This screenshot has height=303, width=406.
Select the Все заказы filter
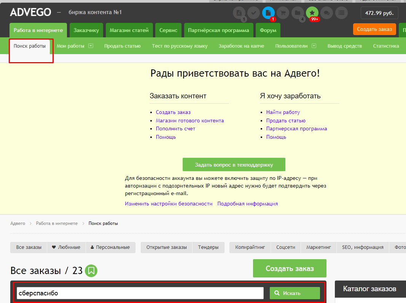[x=29, y=247]
